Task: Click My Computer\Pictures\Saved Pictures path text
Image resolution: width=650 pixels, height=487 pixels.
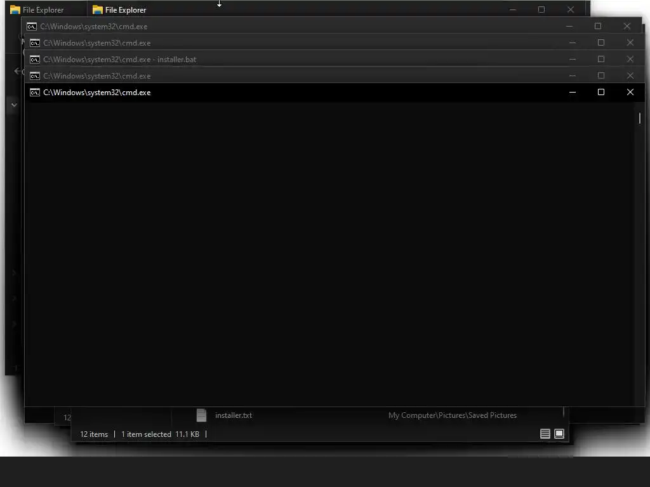Action: click(452, 415)
